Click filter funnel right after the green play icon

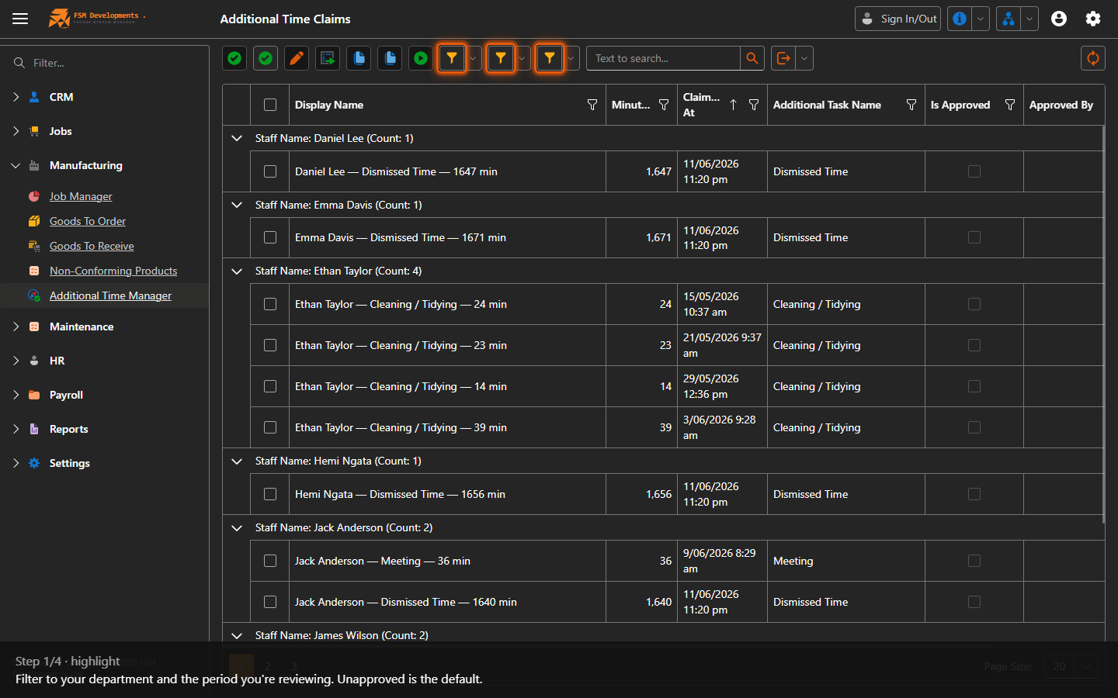coord(452,58)
